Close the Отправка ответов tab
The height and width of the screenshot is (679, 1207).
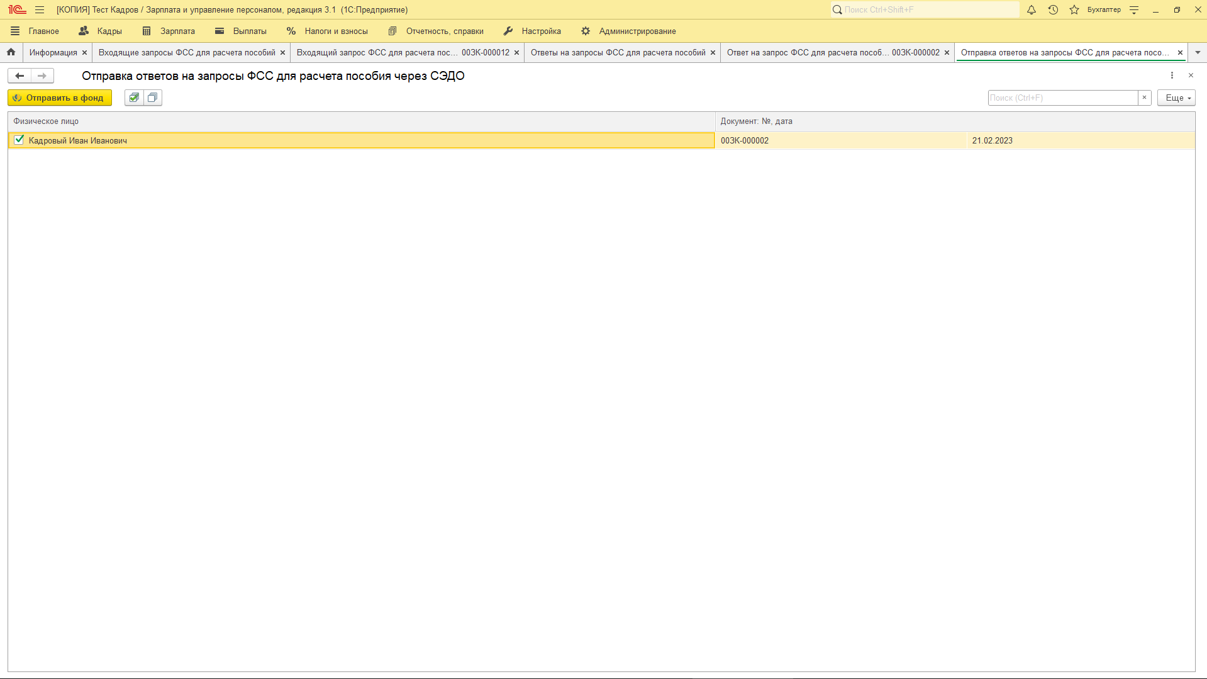coord(1181,53)
